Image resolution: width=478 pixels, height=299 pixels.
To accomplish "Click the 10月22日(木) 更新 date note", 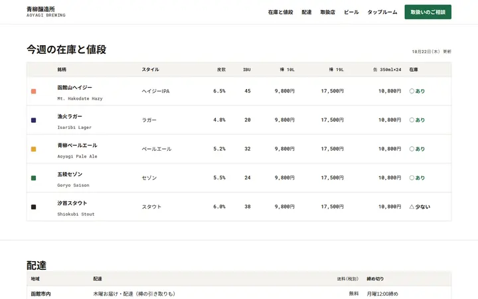I will click(432, 52).
